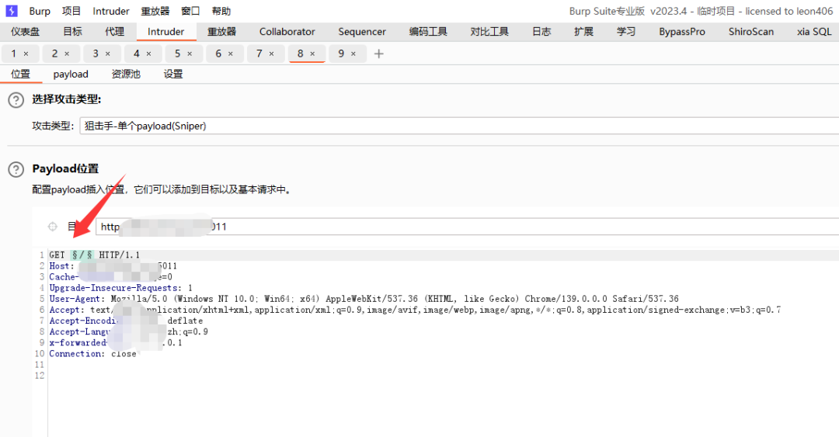The height and width of the screenshot is (437, 839).
Task: Click the target crosshair icon
Action: point(53,227)
